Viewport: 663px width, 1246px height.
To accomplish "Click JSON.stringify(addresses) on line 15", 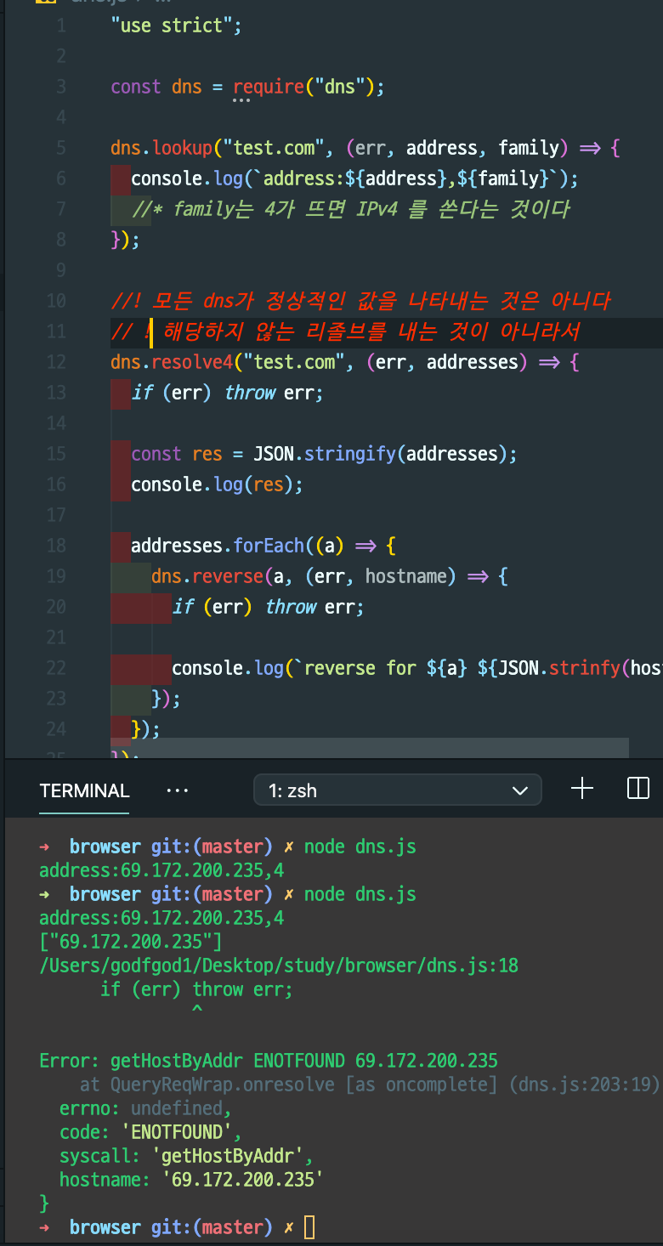I will (381, 454).
